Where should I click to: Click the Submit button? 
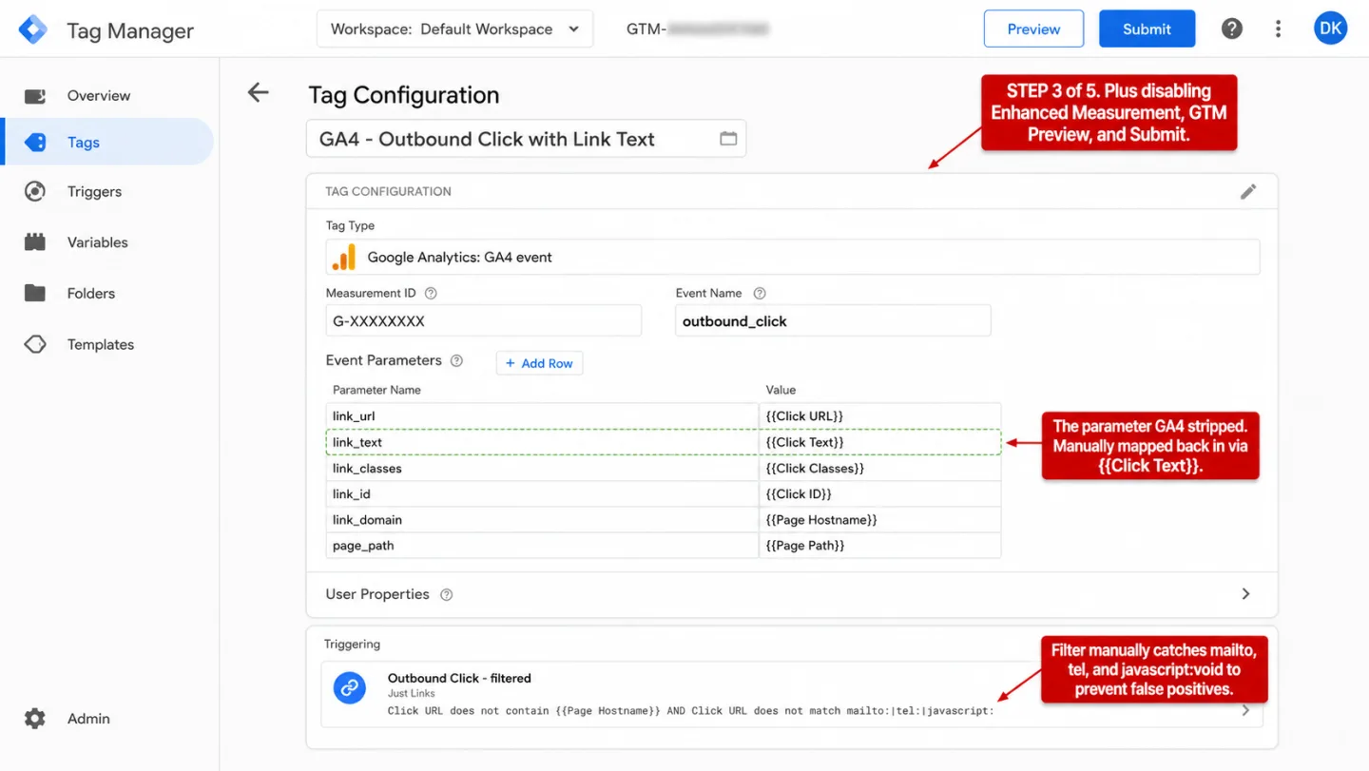pos(1147,29)
